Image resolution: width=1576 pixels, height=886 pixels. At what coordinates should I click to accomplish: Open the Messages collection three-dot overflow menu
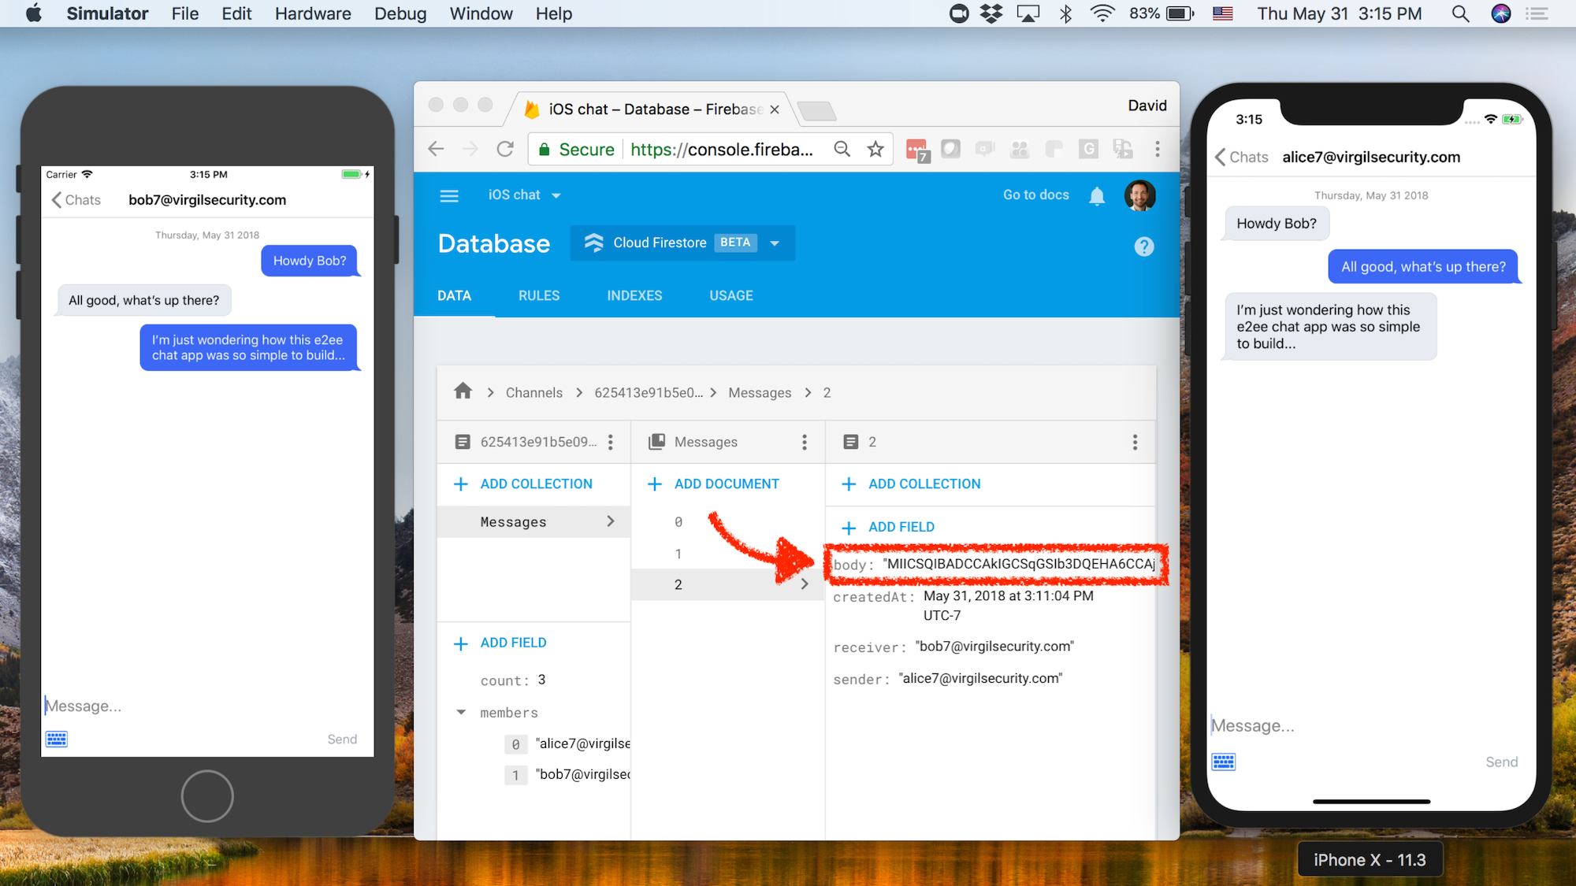point(804,442)
